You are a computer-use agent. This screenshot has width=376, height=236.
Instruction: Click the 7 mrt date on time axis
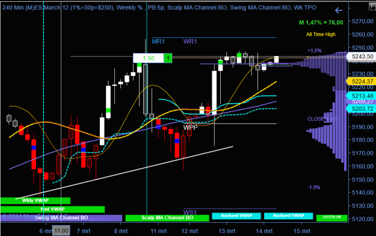(x=84, y=231)
